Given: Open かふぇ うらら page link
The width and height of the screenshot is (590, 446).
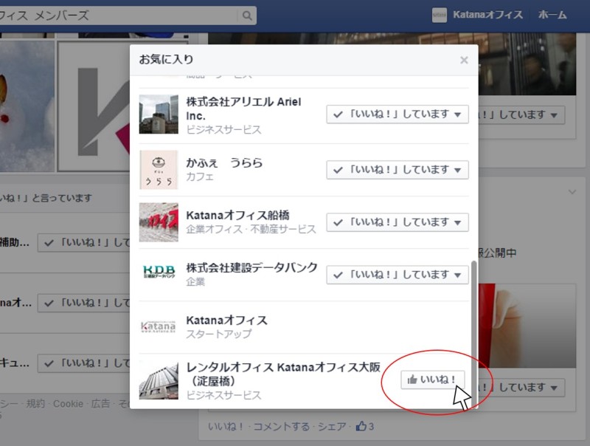Looking at the screenshot, I should tap(224, 162).
